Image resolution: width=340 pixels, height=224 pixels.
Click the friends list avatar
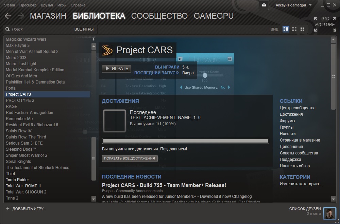click(x=329, y=213)
